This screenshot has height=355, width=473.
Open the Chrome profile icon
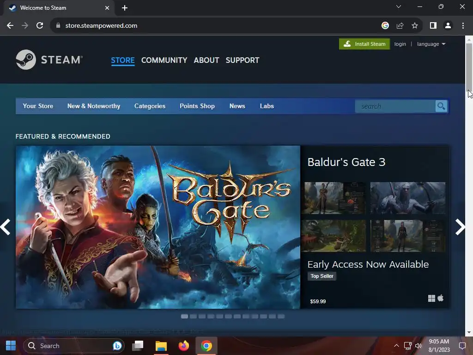coord(448,26)
